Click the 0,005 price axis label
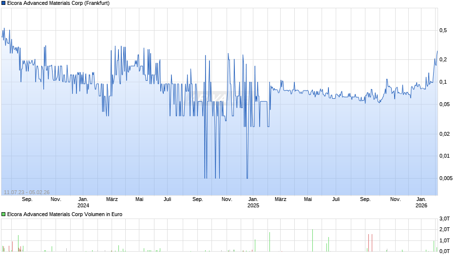Viewport: 458px width, 256px height. point(446,178)
